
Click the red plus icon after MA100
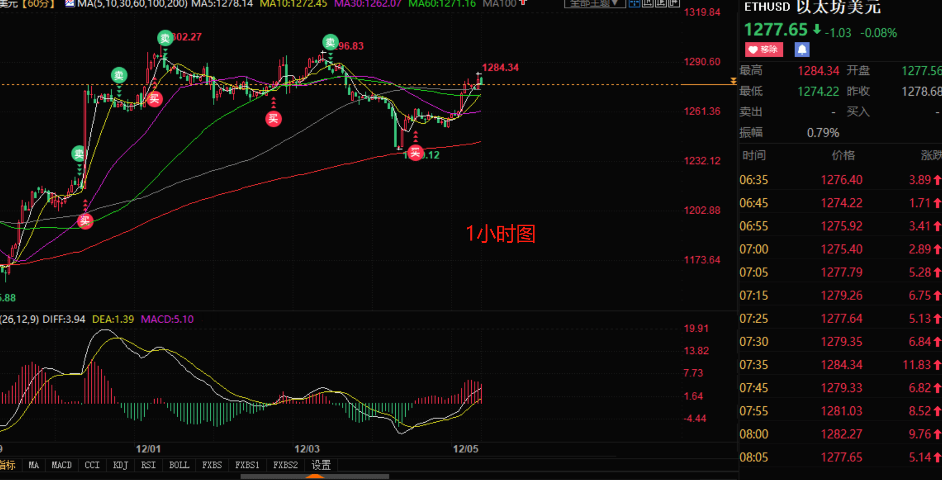[523, 3]
